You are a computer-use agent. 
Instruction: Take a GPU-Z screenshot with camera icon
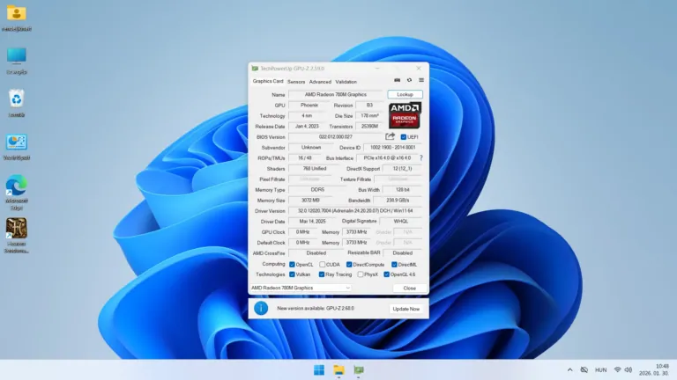pos(398,80)
